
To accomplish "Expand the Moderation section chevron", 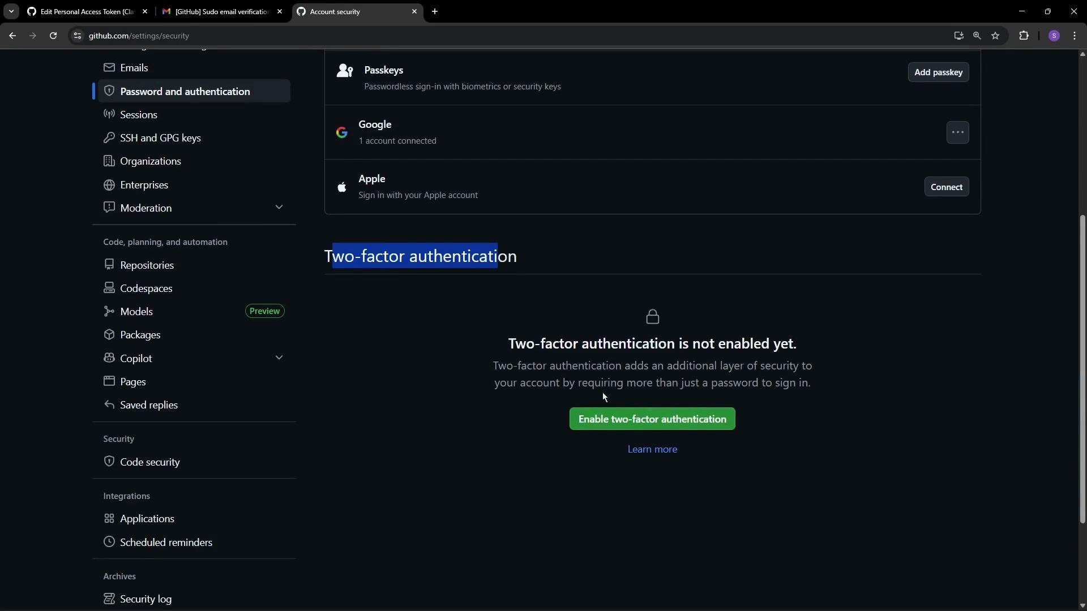I will [279, 208].
